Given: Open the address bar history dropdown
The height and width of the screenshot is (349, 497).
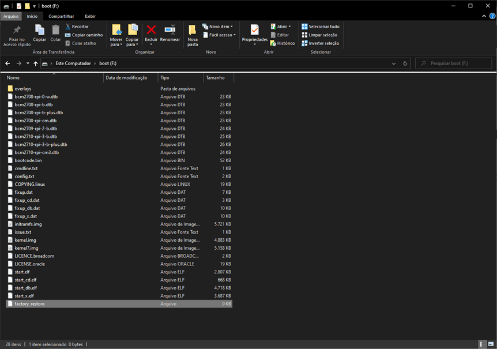Looking at the screenshot, I should click(x=396, y=63).
